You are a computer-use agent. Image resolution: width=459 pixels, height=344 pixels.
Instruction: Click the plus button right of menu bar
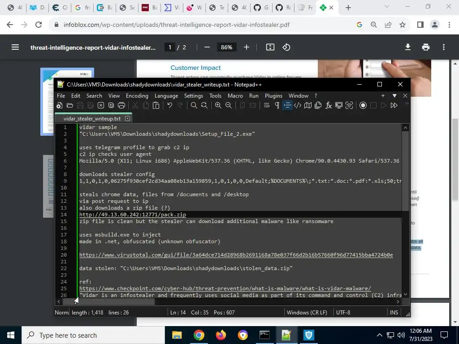pos(383,96)
